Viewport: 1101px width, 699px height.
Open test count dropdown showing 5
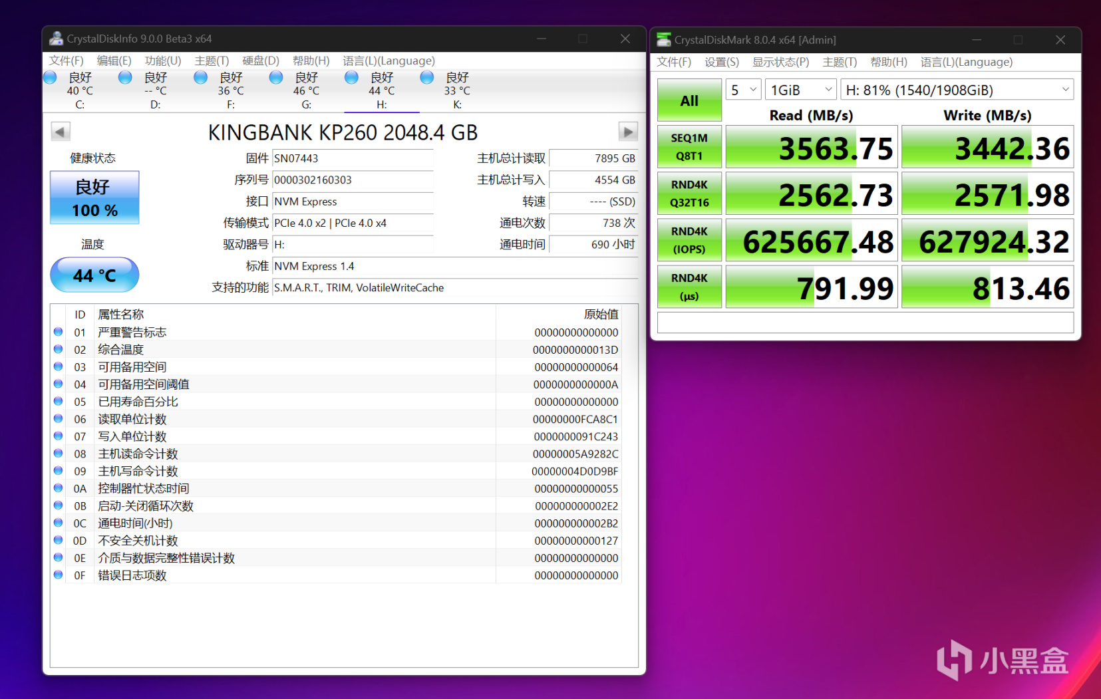[743, 90]
